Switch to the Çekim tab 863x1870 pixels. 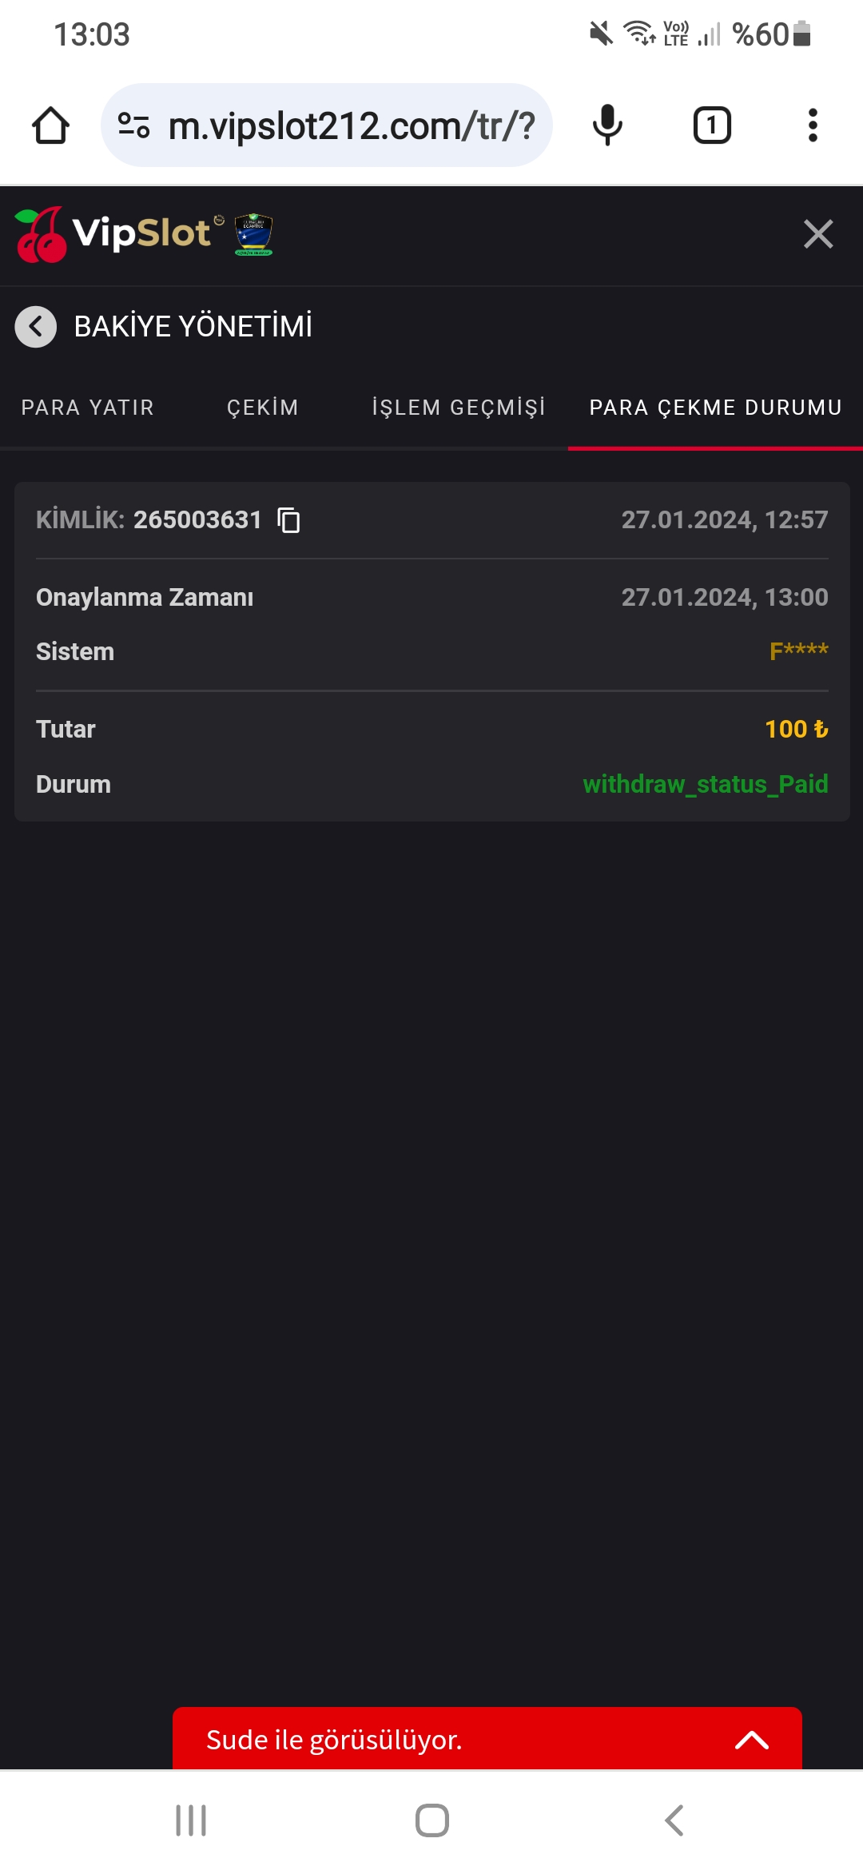[x=263, y=408]
